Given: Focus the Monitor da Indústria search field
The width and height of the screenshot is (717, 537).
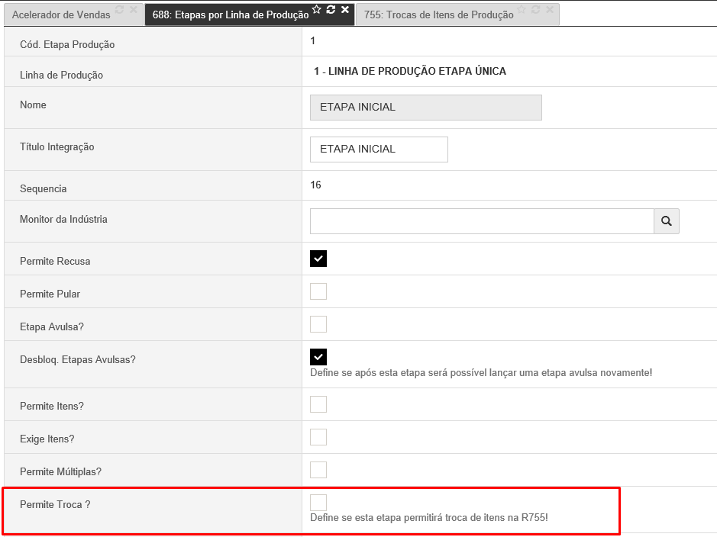Looking at the screenshot, I should point(482,221).
